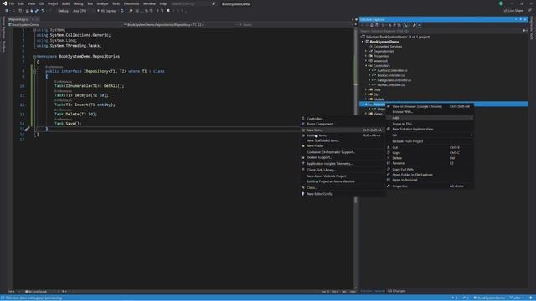Image resolution: width=536 pixels, height=301 pixels.
Task: Click the Solution Explorer properties wrench icon
Action: tap(415, 25)
